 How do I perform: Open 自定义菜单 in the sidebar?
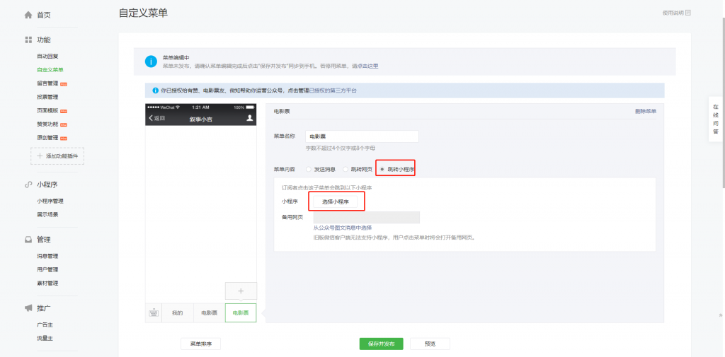[50, 70]
